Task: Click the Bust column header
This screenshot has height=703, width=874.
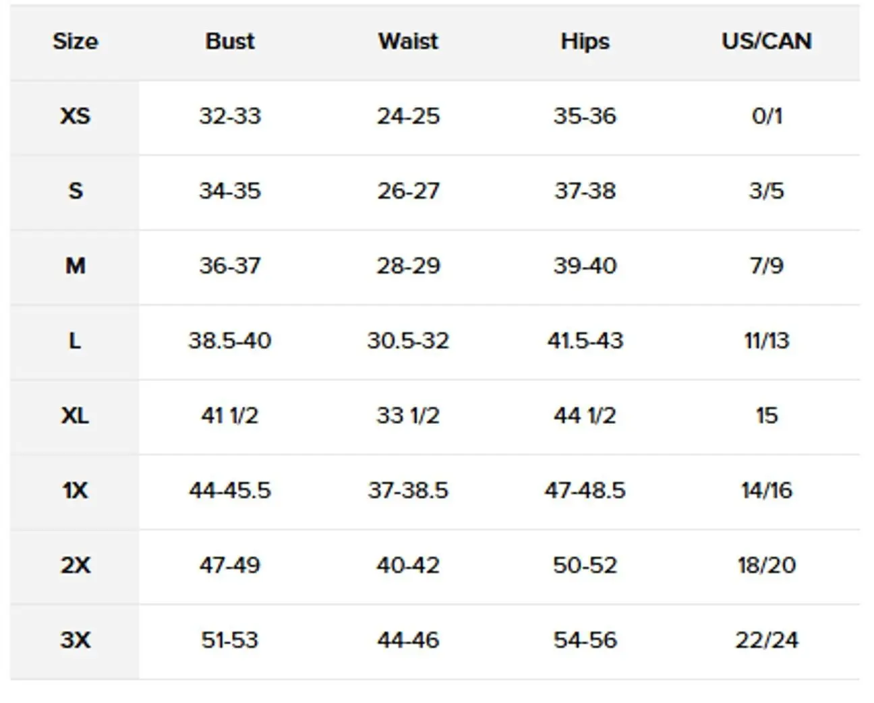Action: [230, 42]
